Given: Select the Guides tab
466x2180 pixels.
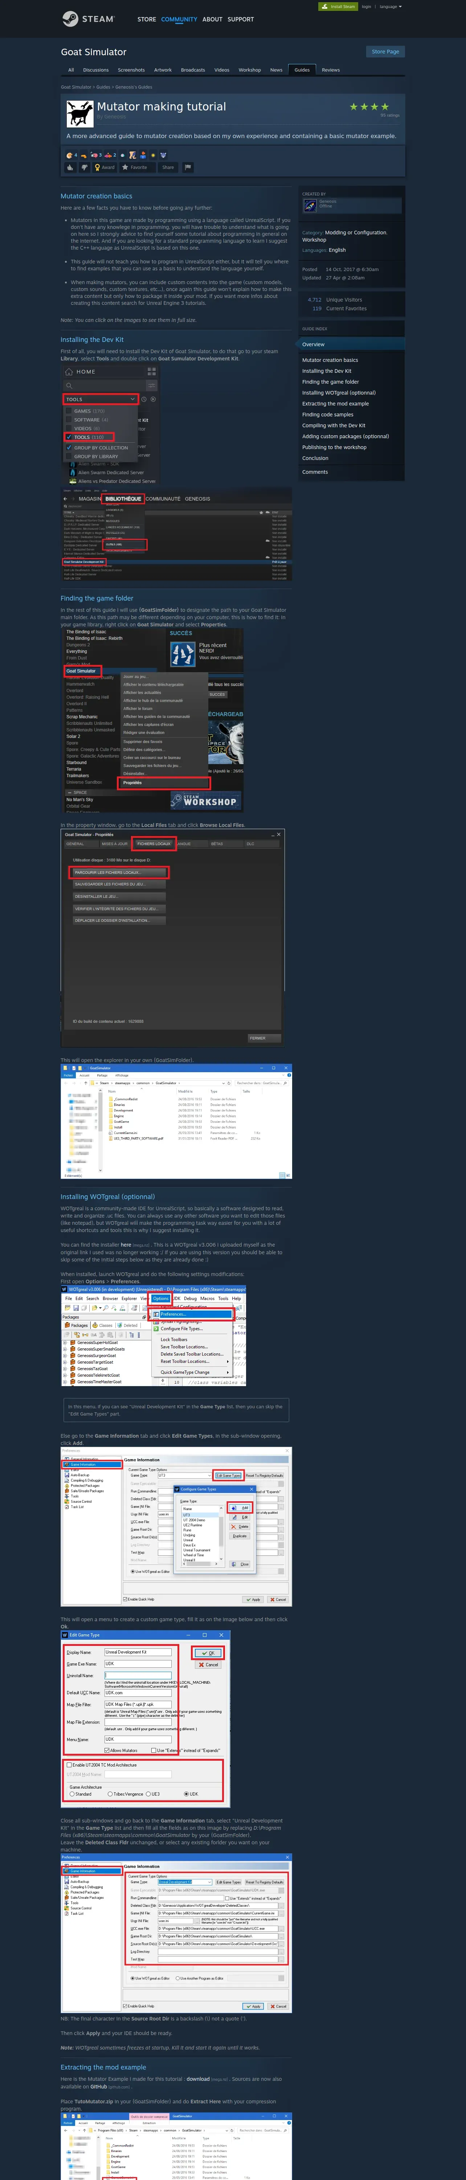Looking at the screenshot, I should [302, 70].
